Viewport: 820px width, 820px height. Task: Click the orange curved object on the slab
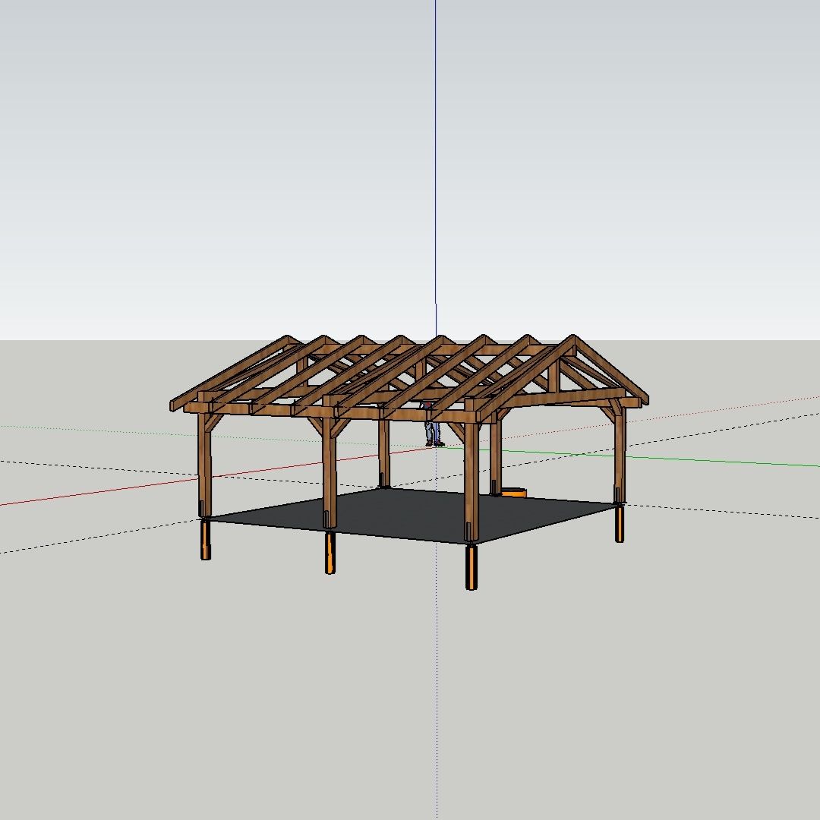(x=513, y=492)
